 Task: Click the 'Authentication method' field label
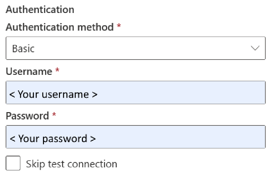point(60,27)
